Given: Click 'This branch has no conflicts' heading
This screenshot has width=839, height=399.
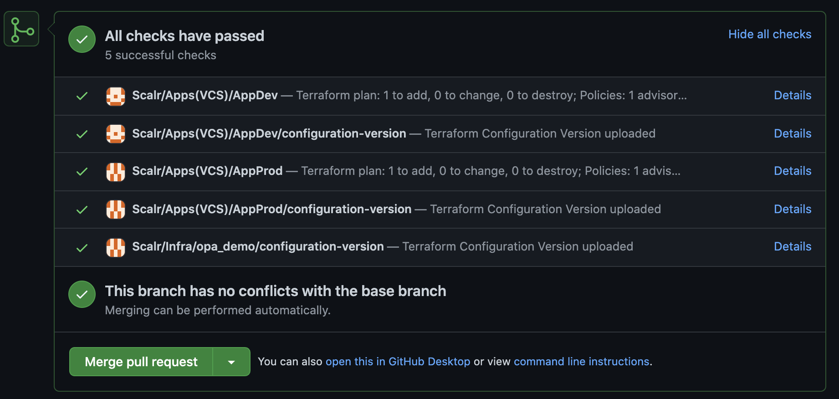Looking at the screenshot, I should click(x=276, y=291).
